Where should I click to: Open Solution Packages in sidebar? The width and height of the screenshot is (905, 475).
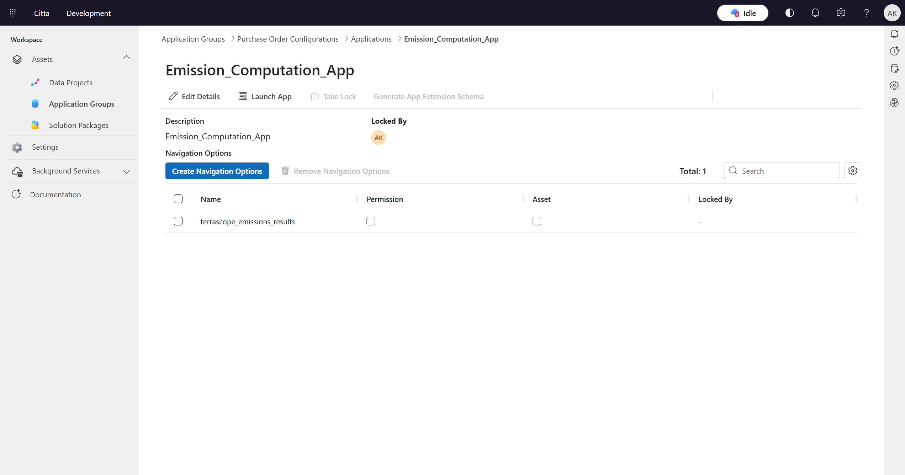(x=79, y=125)
